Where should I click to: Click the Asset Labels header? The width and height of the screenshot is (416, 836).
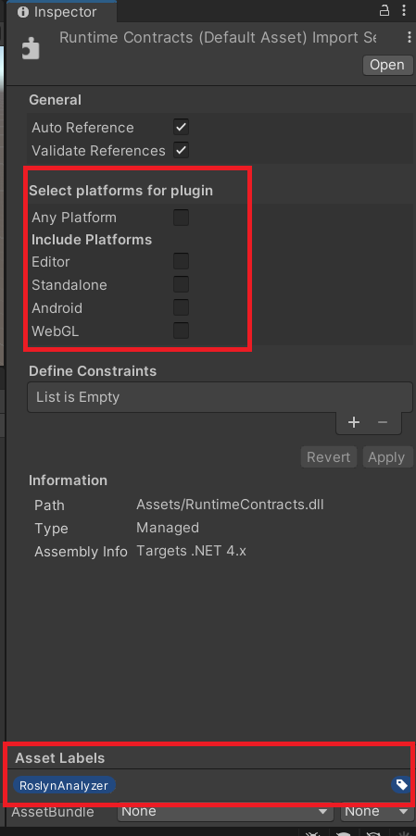tap(59, 758)
